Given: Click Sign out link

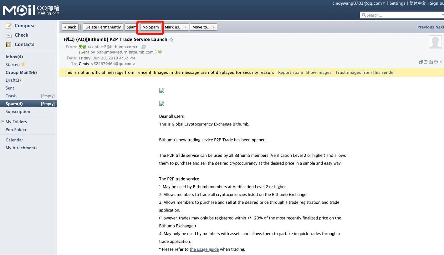Looking at the screenshot, I should (x=437, y=3).
